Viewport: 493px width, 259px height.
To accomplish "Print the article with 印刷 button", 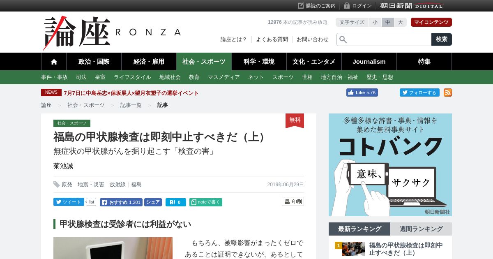I will tap(293, 201).
